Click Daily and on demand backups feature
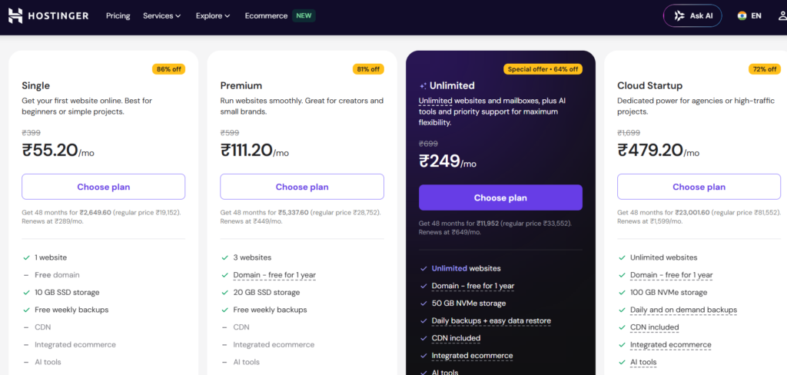 683,310
